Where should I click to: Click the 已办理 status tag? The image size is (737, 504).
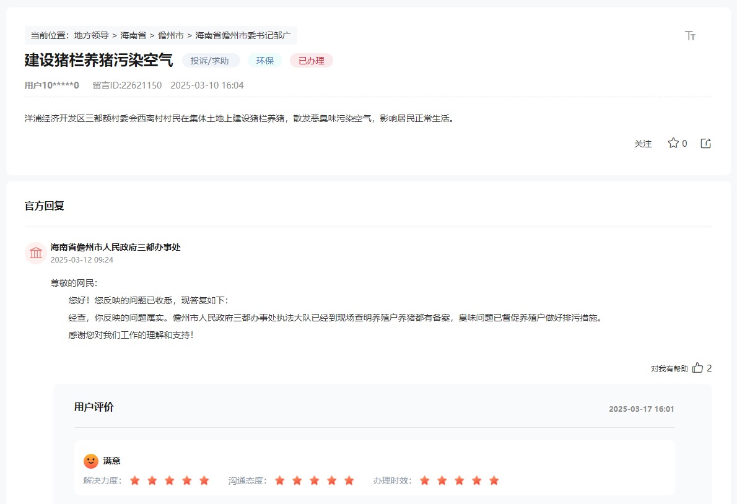tap(311, 61)
